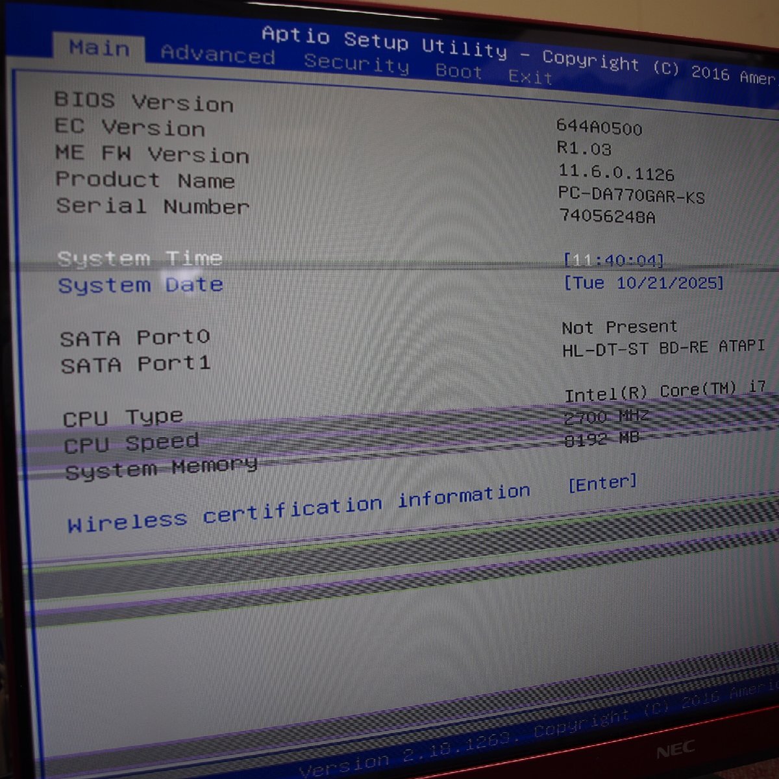Click the CPU Type label
Screen dimensions: 779x779
tap(123, 417)
